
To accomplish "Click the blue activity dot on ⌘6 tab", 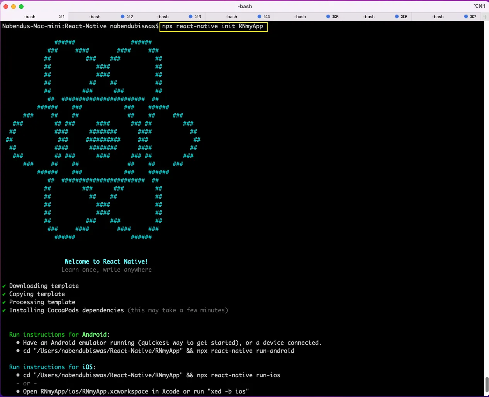I will click(397, 17).
